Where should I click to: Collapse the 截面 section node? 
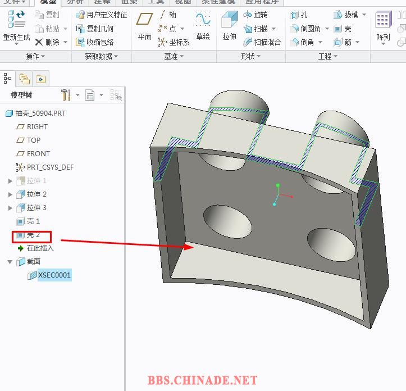[x=10, y=262]
